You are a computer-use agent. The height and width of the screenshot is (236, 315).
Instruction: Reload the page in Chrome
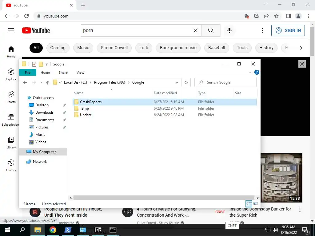pos(26,16)
